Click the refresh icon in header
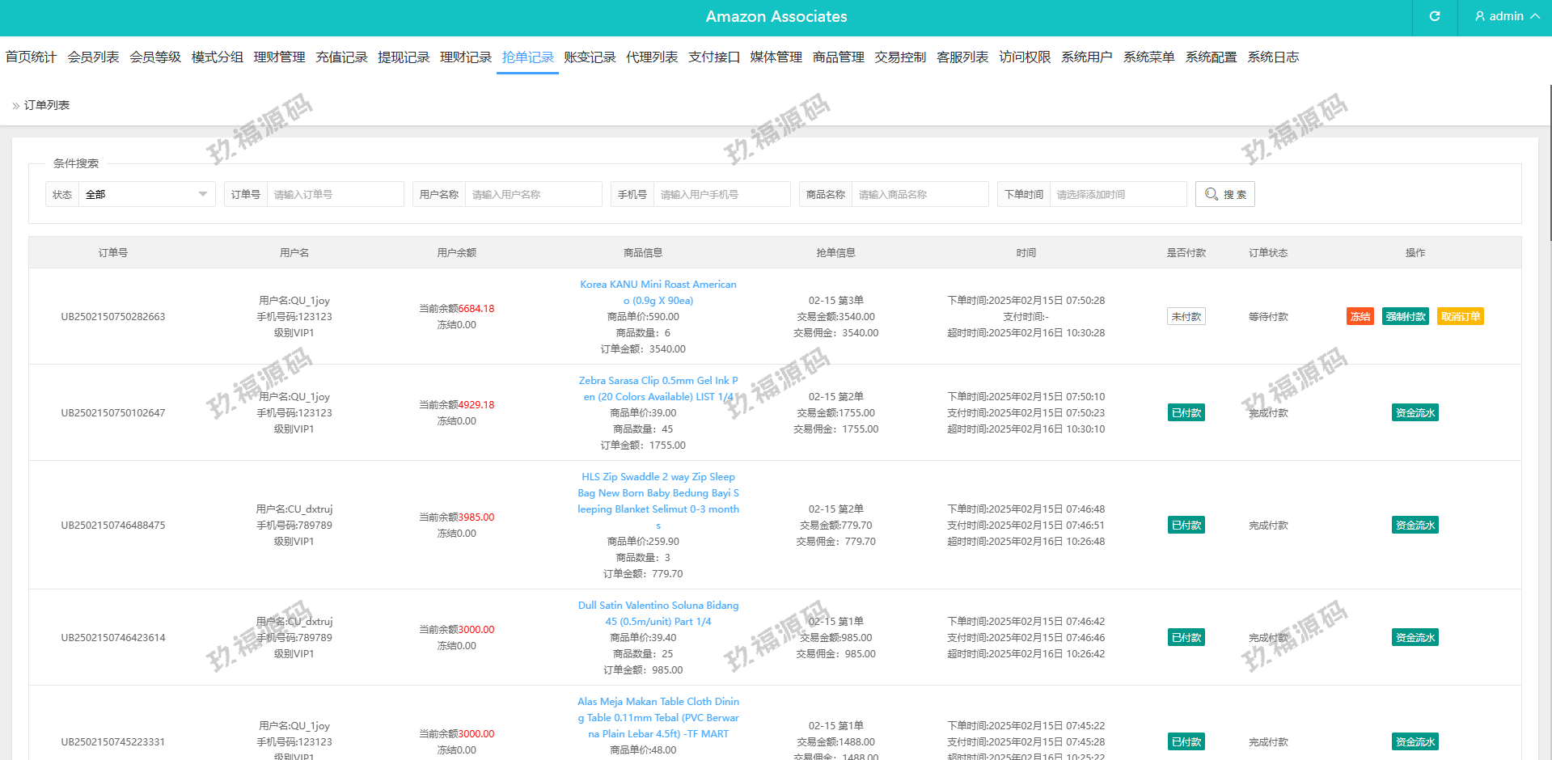This screenshot has width=1552, height=760. pos(1435,16)
